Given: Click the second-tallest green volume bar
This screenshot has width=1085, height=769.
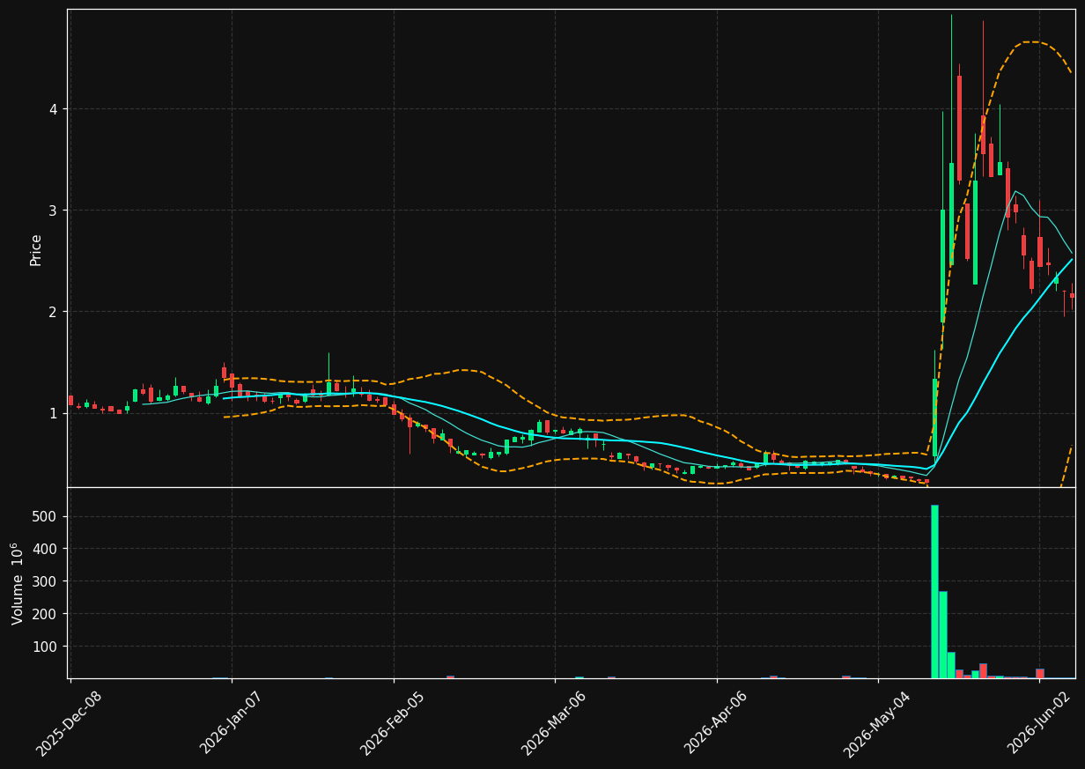Looking at the screenshot, I should [x=942, y=634].
